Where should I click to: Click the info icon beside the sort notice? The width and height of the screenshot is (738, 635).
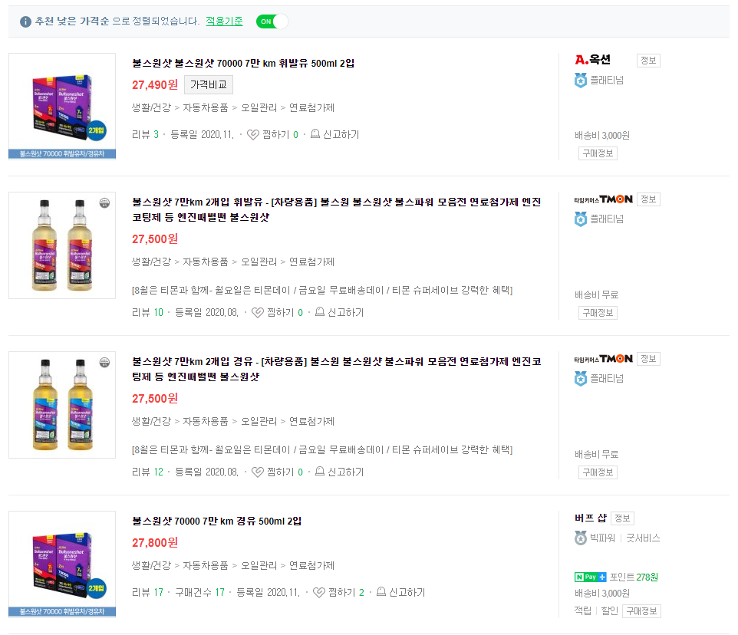25,21
